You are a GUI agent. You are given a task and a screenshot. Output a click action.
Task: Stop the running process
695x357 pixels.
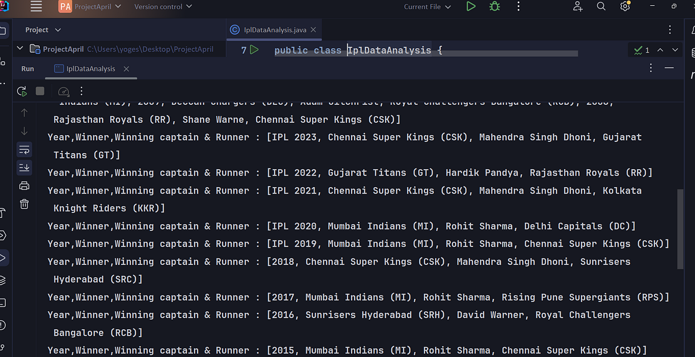click(x=39, y=91)
